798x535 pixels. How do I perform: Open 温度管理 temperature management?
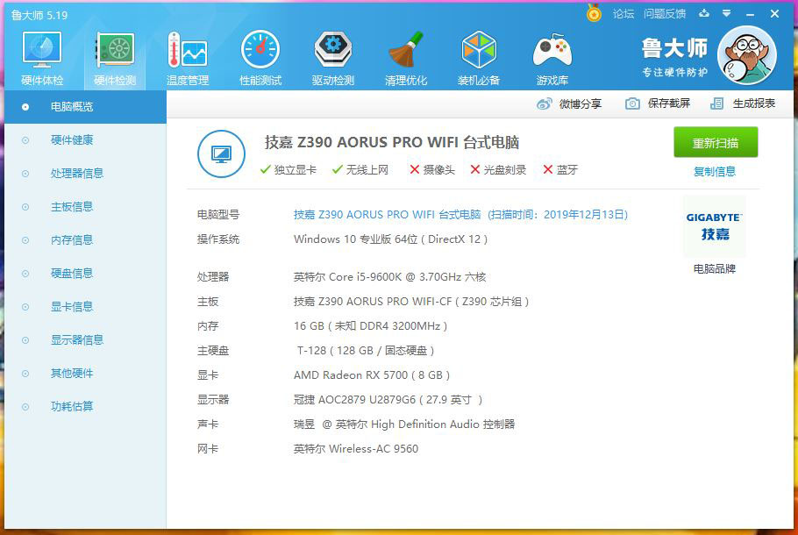(x=187, y=55)
